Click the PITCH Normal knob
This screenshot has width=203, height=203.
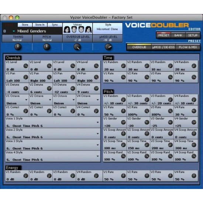(47, 47)
